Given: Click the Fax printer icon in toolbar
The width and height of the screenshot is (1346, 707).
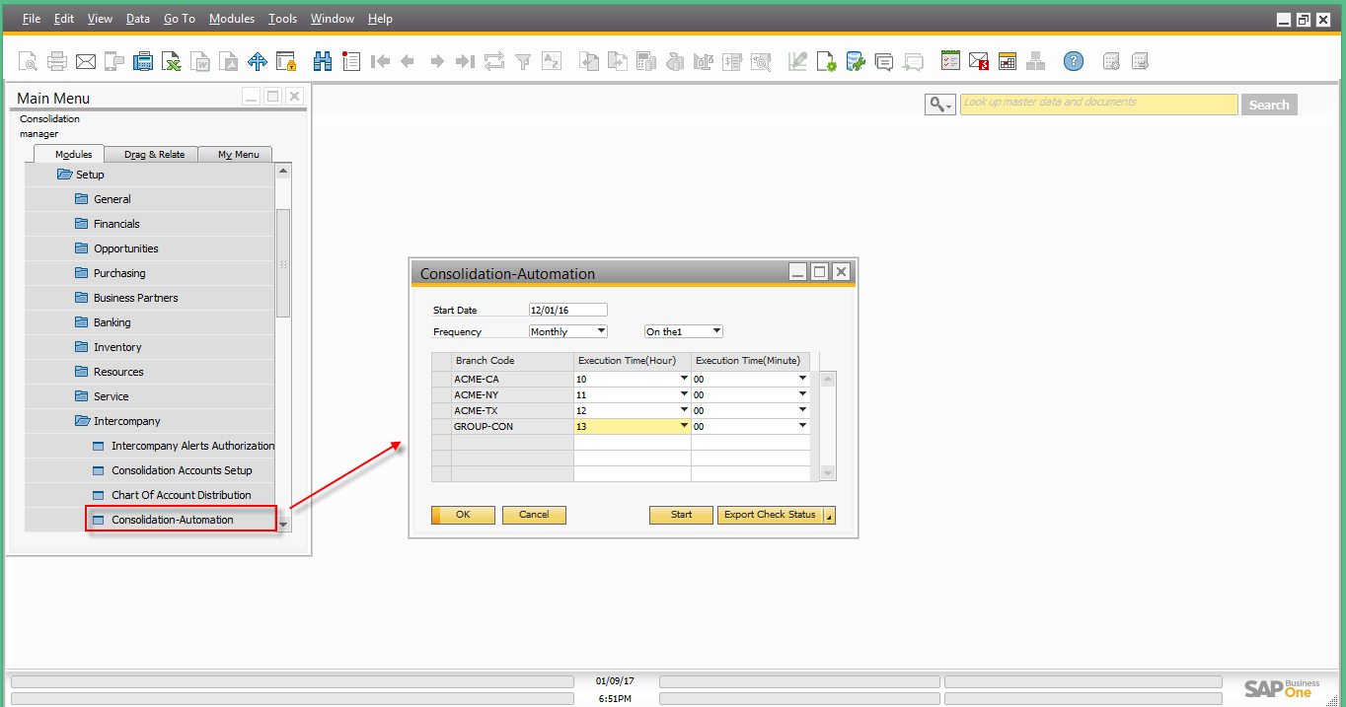Looking at the screenshot, I should pyautogui.click(x=143, y=62).
